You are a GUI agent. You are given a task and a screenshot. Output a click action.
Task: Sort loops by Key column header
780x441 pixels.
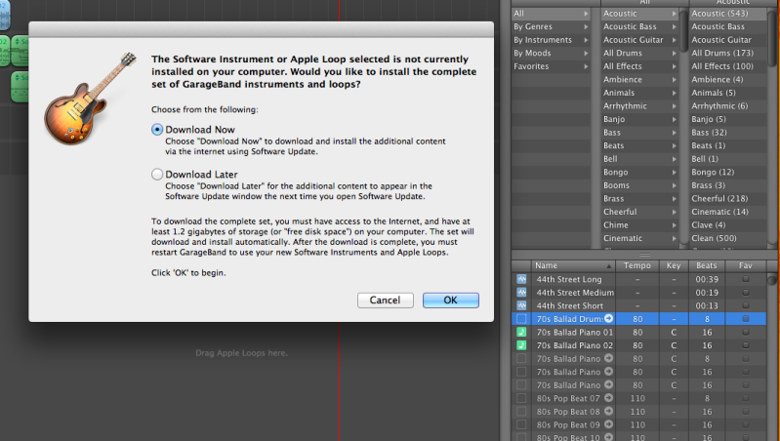674,265
